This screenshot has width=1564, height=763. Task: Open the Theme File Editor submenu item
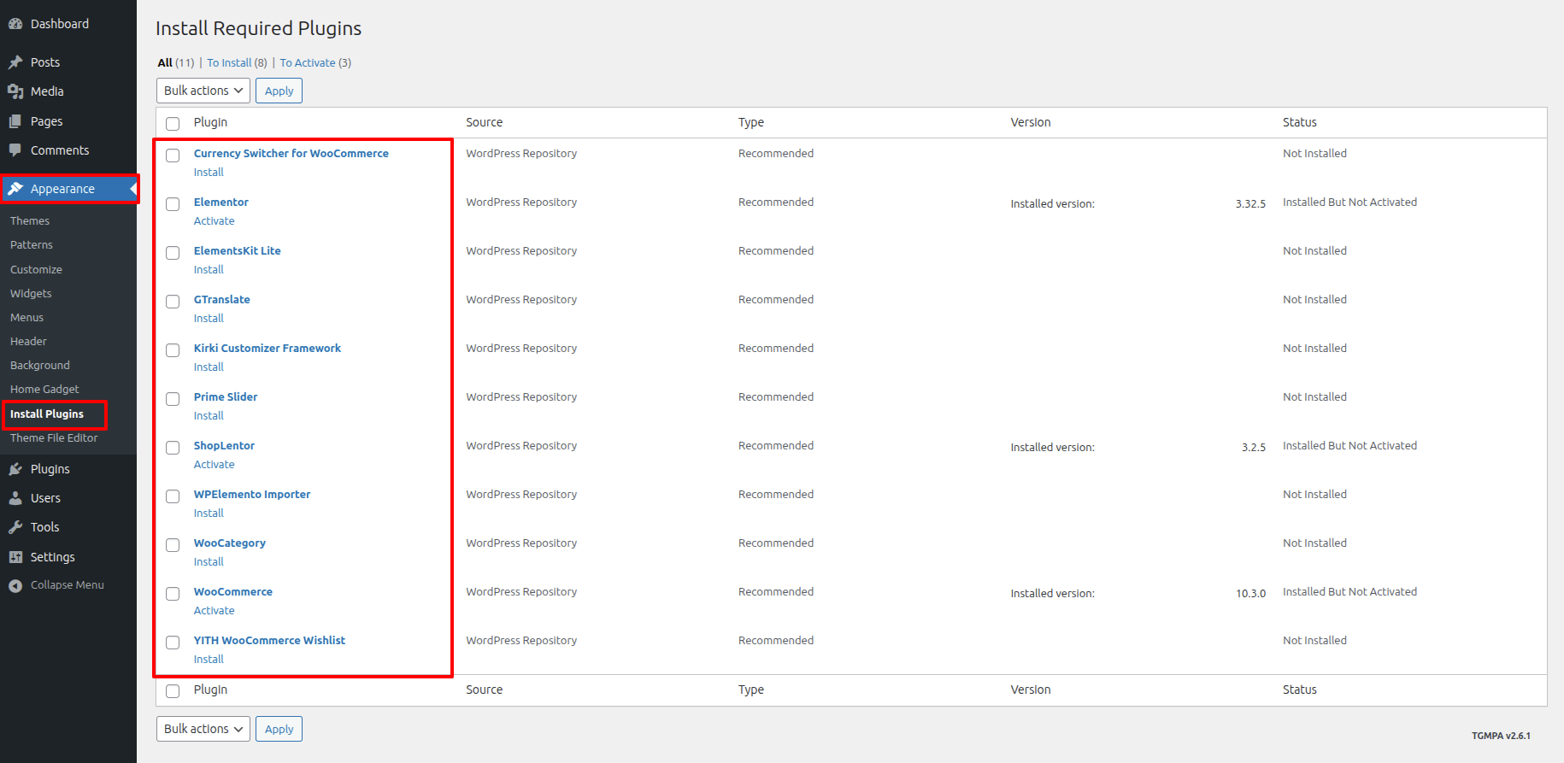point(54,438)
